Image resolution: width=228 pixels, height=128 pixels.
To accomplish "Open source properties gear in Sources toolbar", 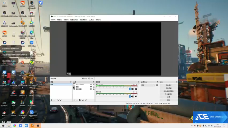I will [x=80, y=100].
